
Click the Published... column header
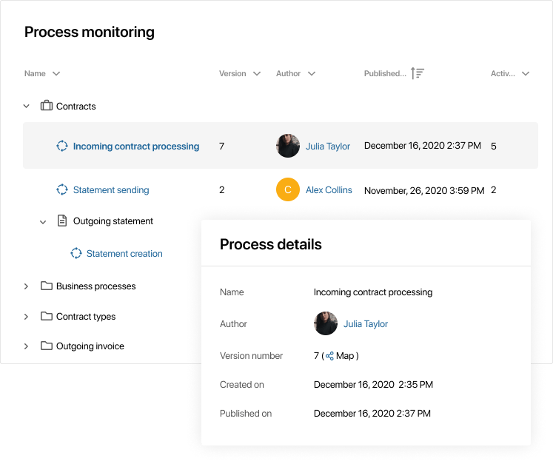coord(385,73)
